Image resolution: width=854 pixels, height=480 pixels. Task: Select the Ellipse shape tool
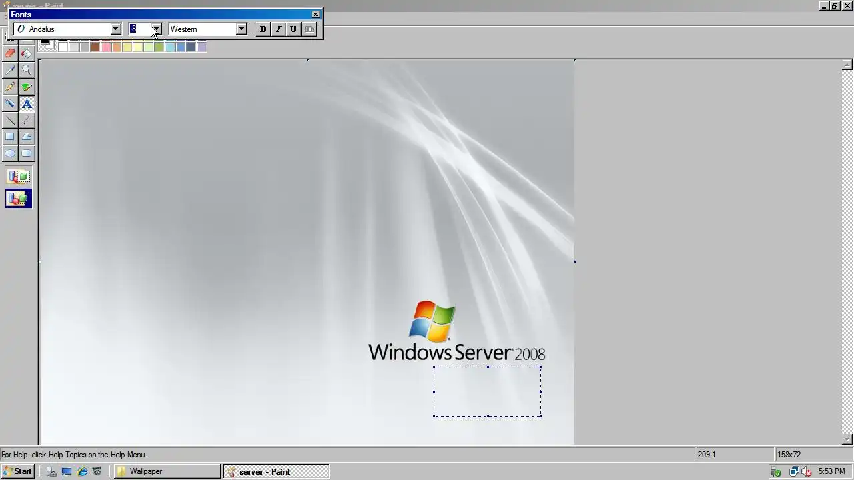(x=10, y=153)
